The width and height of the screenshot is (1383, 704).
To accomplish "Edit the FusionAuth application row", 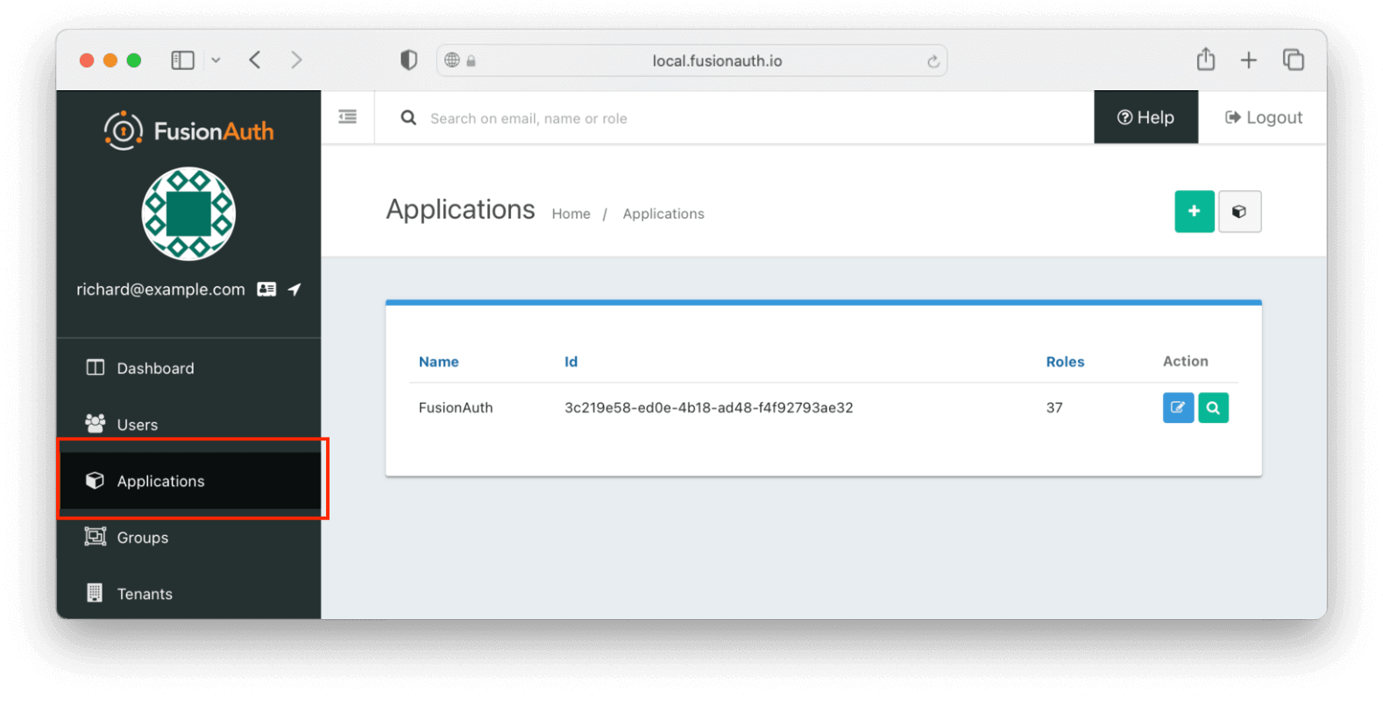I will tap(1178, 407).
